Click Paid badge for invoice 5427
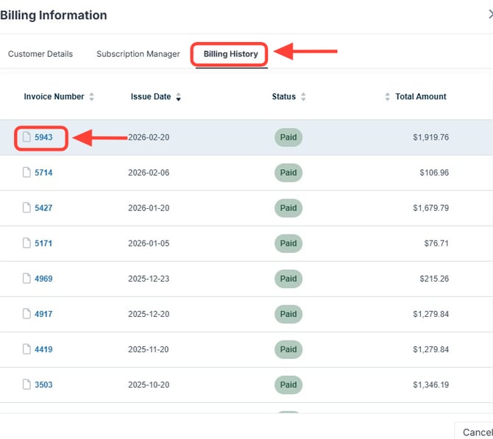The image size is (493, 439). pos(288,208)
